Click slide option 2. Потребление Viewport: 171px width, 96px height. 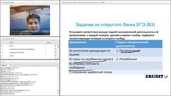(126, 59)
